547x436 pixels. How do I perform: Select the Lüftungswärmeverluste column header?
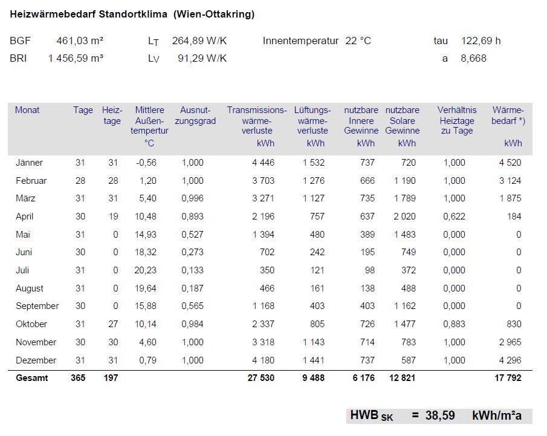coord(312,120)
